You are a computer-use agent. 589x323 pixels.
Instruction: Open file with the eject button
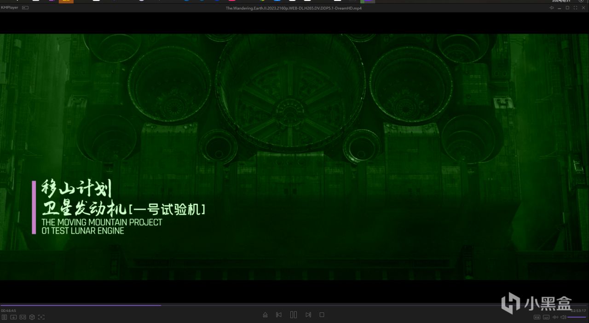(265, 315)
